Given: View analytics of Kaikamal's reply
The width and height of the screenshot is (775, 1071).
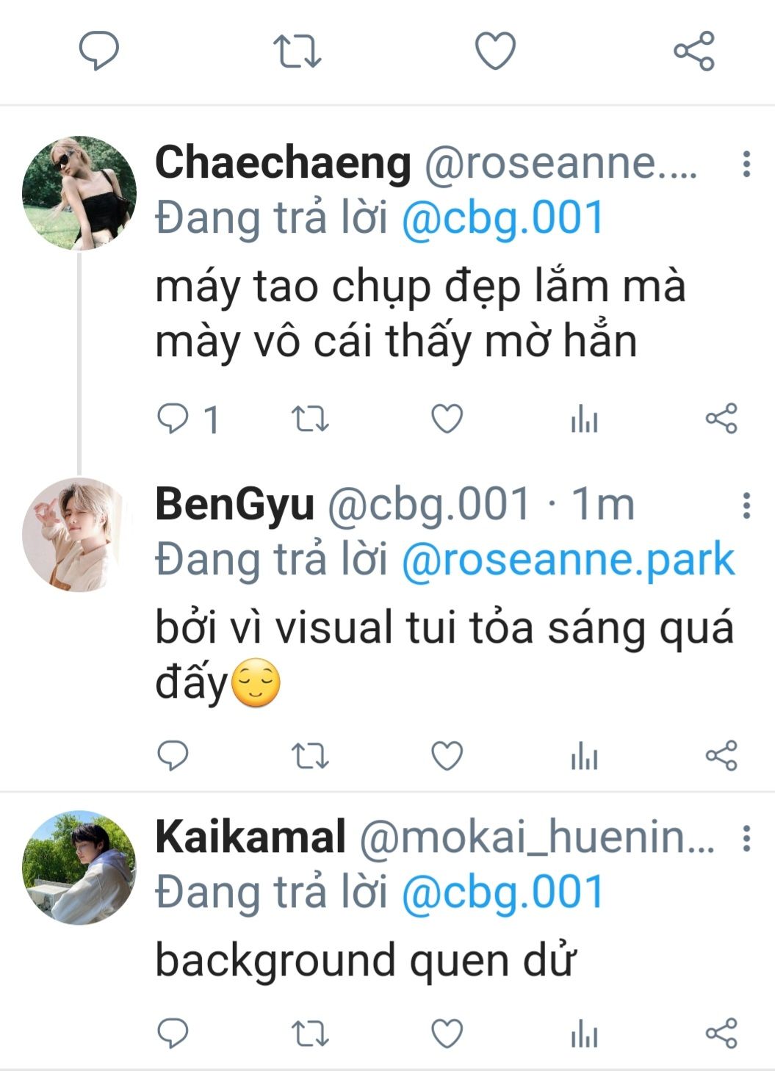Looking at the screenshot, I should (584, 1034).
